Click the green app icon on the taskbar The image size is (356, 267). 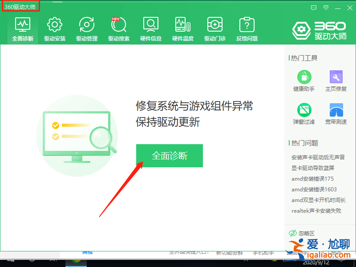point(76,261)
